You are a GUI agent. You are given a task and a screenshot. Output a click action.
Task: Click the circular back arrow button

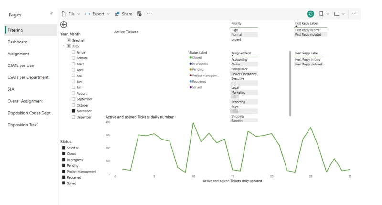coord(64,24)
